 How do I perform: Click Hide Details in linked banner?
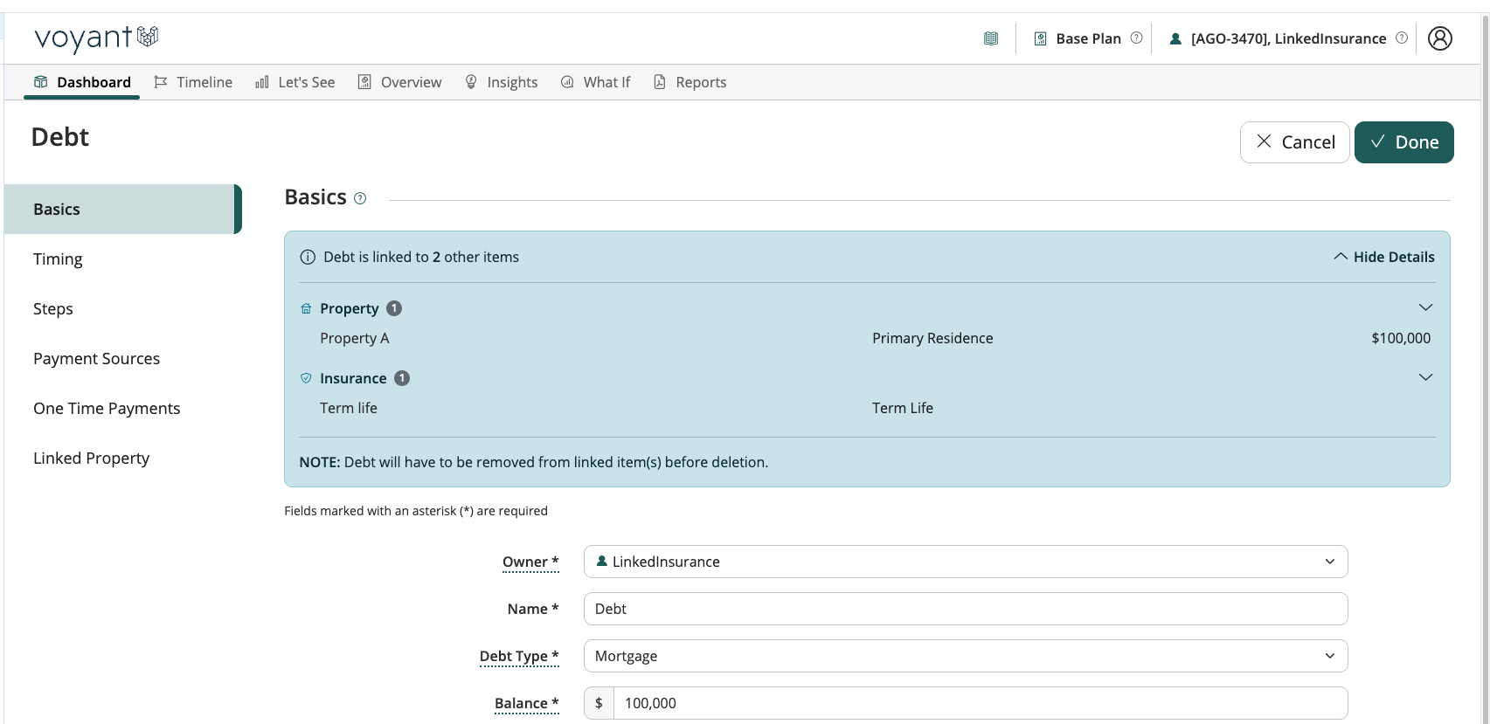click(x=1384, y=257)
